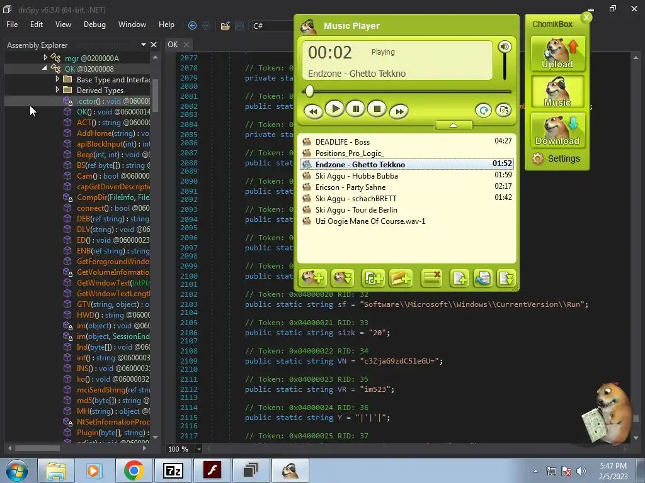The image size is (645, 483).
Task: Open the View menu in dnSpy
Action: [63, 25]
